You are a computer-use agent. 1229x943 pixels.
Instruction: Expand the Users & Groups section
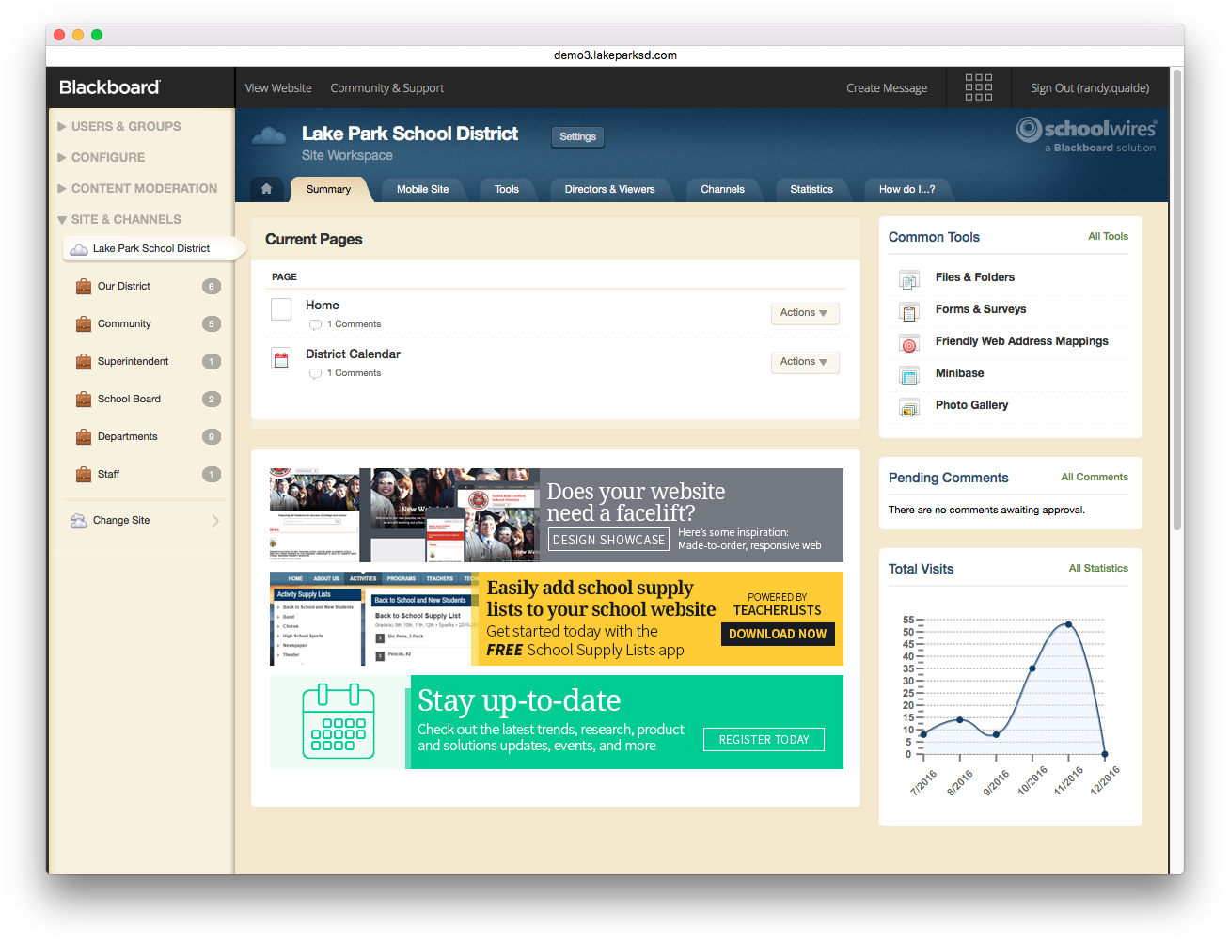click(x=119, y=126)
